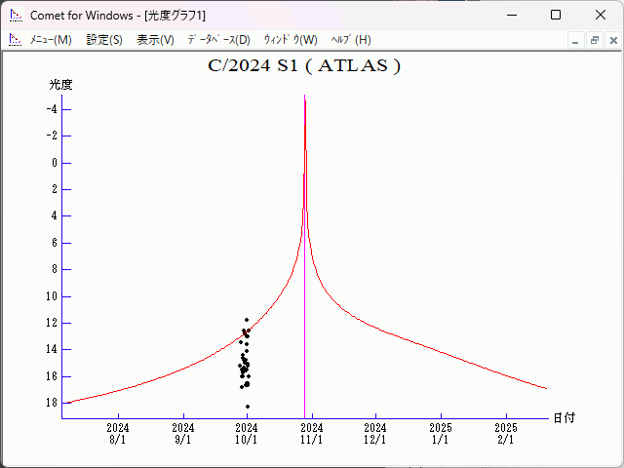624x468 pixels.
Task: Click the -2 magnitude axis label
Action: pos(52,136)
